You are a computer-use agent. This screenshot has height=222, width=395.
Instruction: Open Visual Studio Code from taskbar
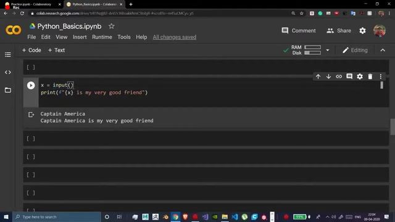tap(235, 216)
